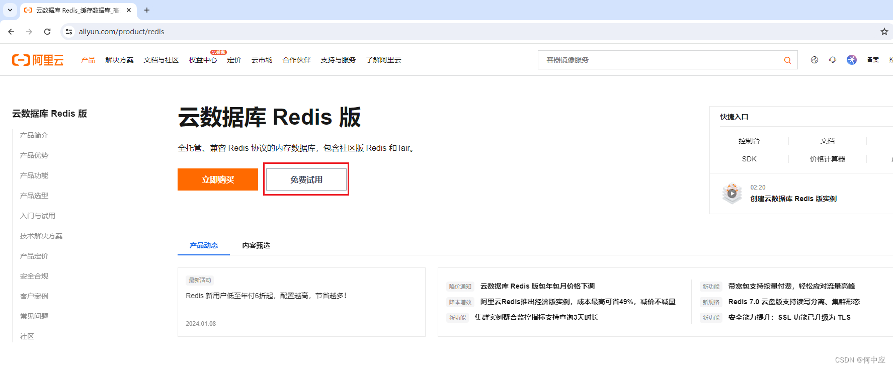Image resolution: width=893 pixels, height=368 pixels.
Task: Open Redis 7.0 云盘版支持读写分离 news item
Action: [x=794, y=302]
